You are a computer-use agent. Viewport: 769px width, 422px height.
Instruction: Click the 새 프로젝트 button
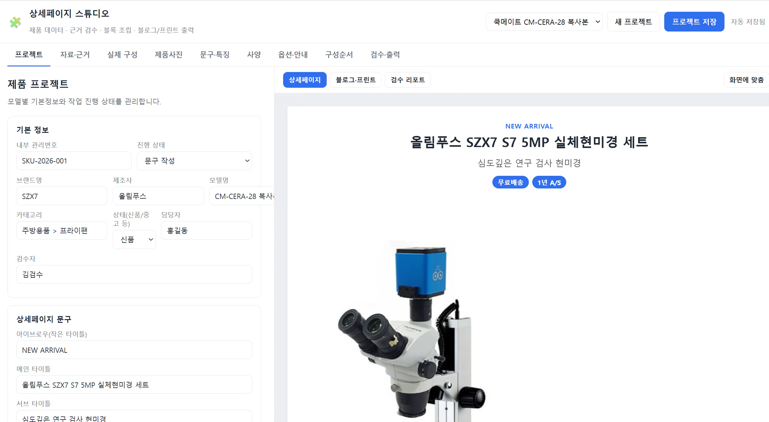pyautogui.click(x=633, y=22)
